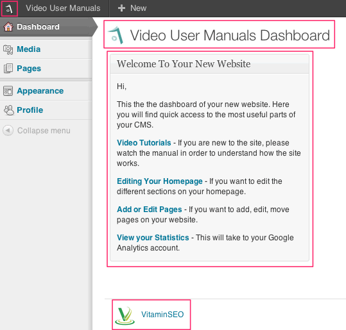Click the Appearance icon in the sidebar
This screenshot has height=330, width=346.
8,91
